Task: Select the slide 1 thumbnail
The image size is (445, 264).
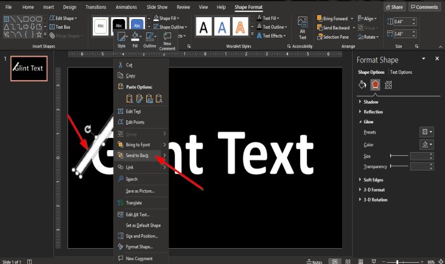Action: tap(31, 67)
